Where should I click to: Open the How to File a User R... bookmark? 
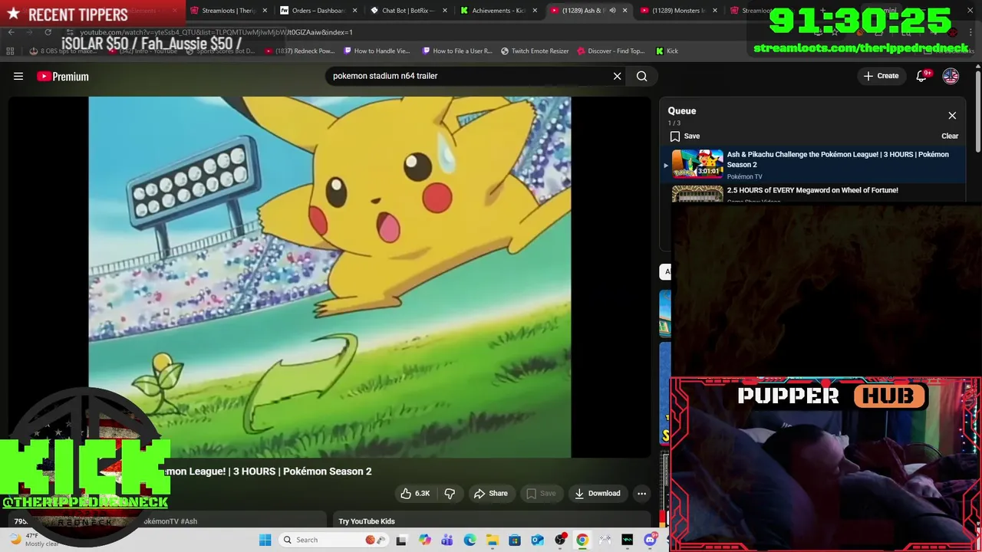457,51
